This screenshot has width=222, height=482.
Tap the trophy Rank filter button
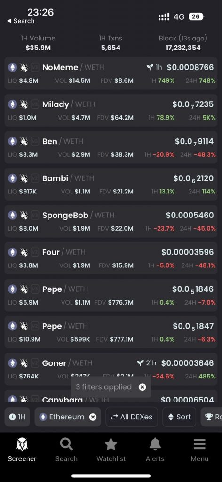click(212, 417)
